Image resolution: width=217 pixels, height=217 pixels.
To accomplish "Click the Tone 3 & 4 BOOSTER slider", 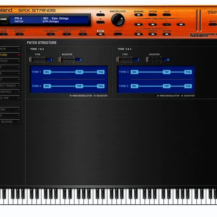I will click(x=154, y=60).
